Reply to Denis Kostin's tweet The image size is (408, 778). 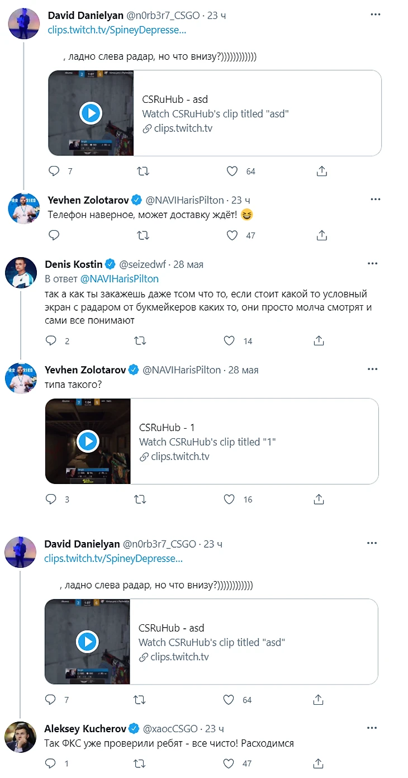pos(51,340)
